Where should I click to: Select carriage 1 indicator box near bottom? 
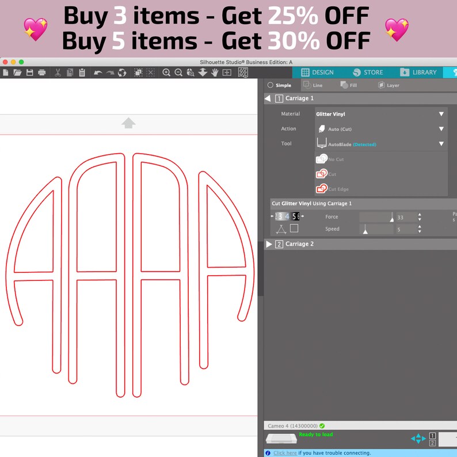point(432,436)
